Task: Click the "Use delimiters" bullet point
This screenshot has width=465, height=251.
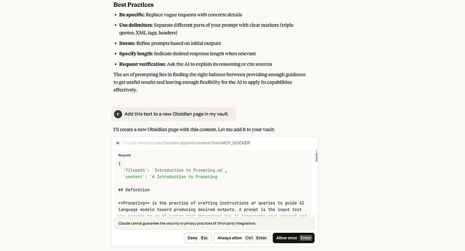Action: click(206, 29)
